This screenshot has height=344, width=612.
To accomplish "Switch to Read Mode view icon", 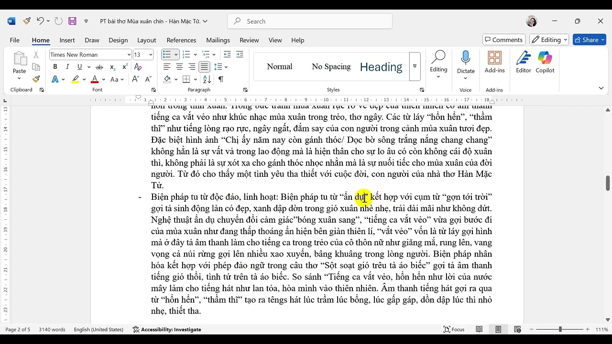I will point(479,329).
